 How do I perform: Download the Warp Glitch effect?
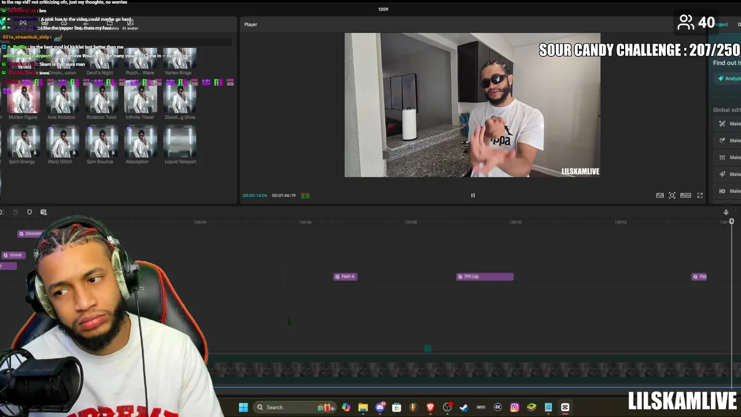click(x=74, y=153)
